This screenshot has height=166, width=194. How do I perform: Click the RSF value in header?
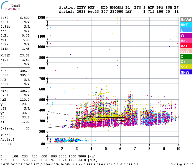pyautogui.click(x=129, y=12)
